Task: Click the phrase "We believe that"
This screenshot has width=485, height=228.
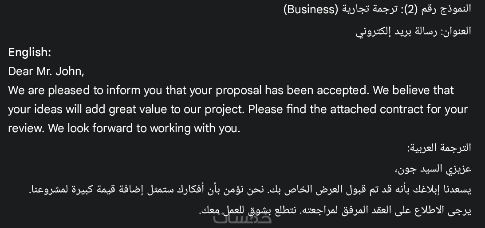Action: [x=414, y=90]
